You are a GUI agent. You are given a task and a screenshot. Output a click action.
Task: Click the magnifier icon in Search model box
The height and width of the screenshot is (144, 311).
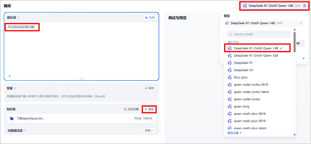(x=230, y=34)
